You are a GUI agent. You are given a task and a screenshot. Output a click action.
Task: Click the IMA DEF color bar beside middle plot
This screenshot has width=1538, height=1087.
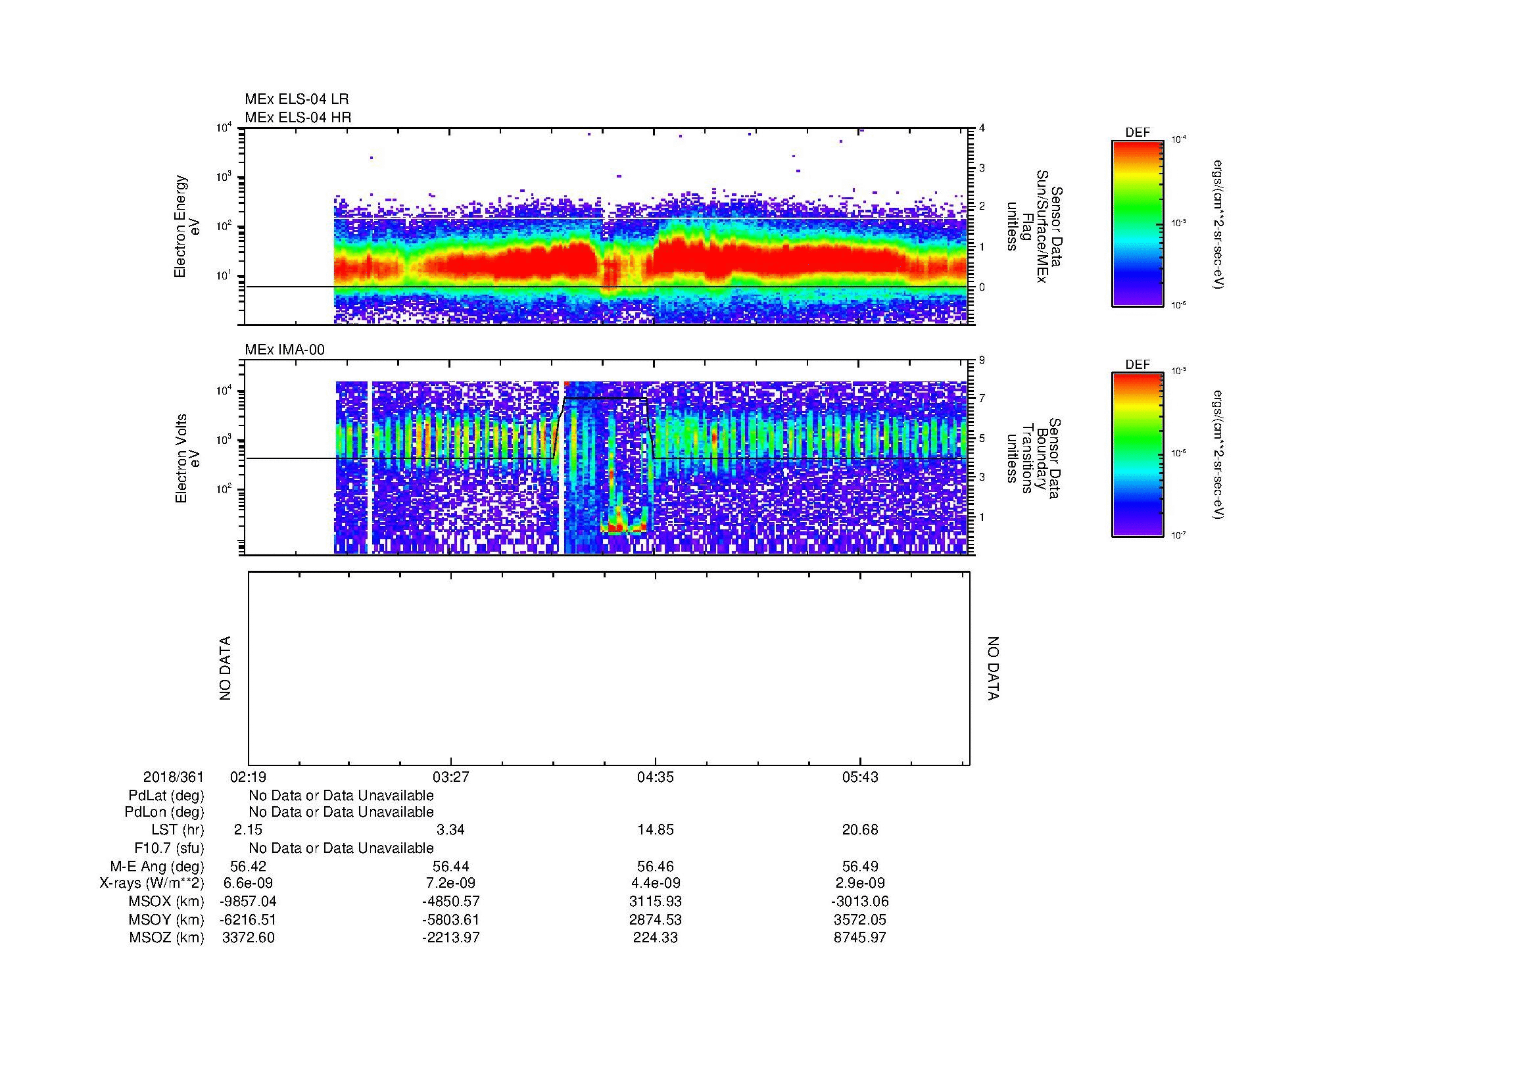(1137, 455)
